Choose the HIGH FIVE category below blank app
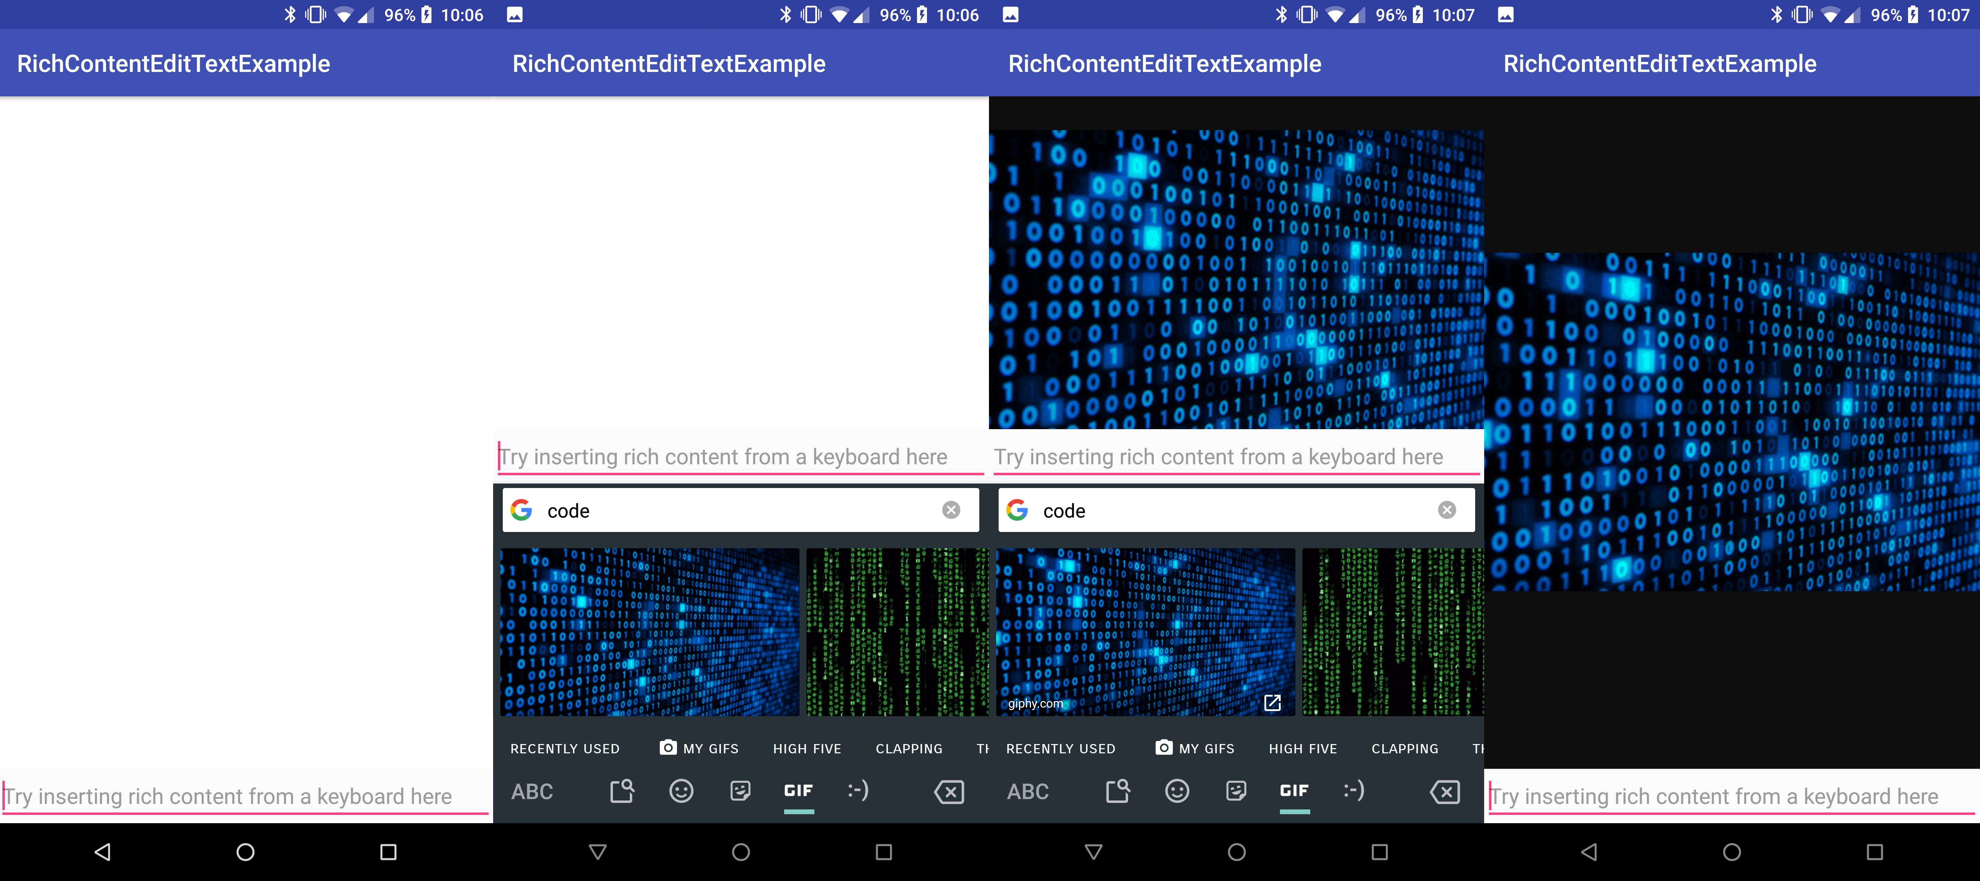1980x881 pixels. 807,749
